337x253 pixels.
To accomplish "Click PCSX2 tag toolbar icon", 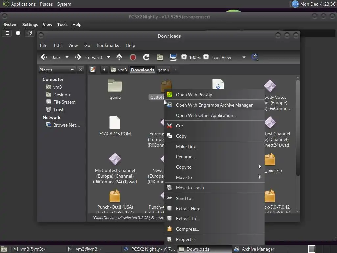I will point(29,33).
